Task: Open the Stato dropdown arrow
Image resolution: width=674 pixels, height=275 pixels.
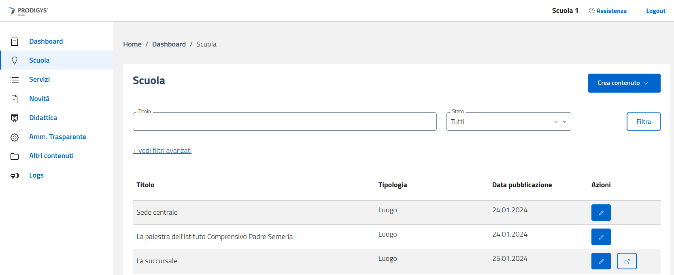Action: [x=565, y=122]
